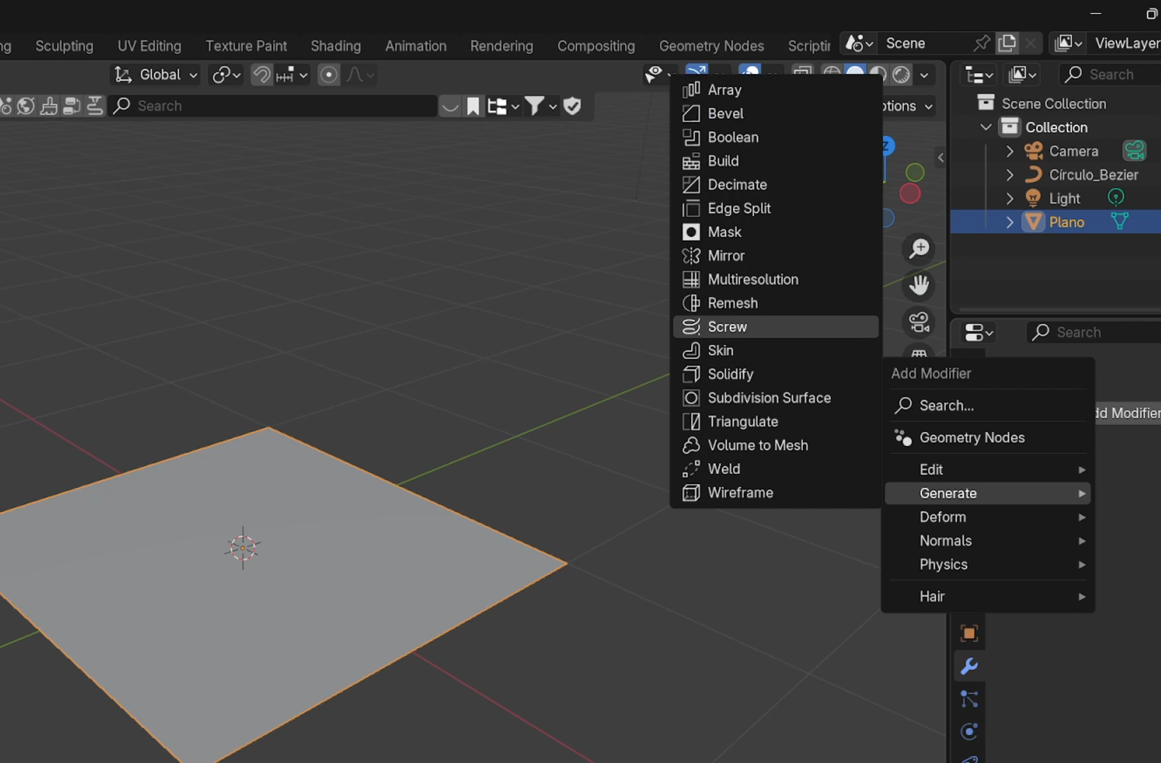Switch to the Sculpting workspace tab
This screenshot has width=1161, height=763.
coord(64,46)
